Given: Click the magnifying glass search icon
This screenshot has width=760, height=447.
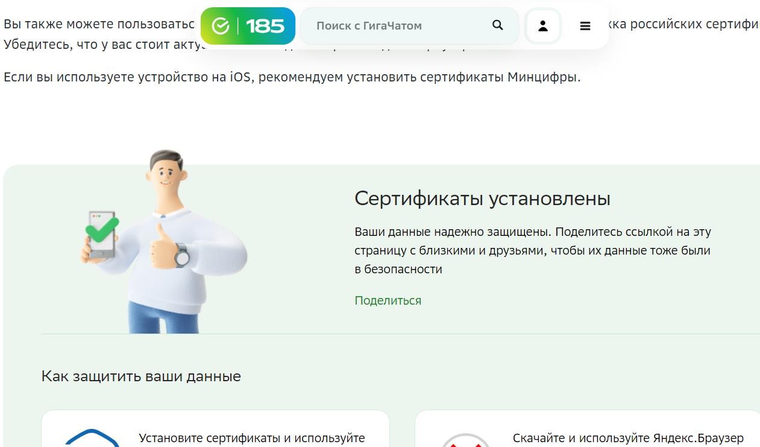Looking at the screenshot, I should tap(497, 25).
